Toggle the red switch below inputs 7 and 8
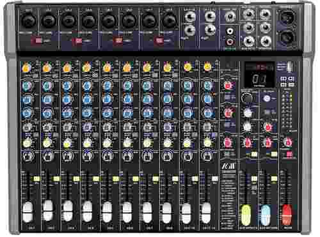Viewport: 320px width, 237px height. tap(159, 41)
